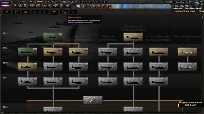The height and width of the screenshot is (114, 204).
Task: Select the 1944 Heavy Fighter III box
Action: (x=108, y=81)
